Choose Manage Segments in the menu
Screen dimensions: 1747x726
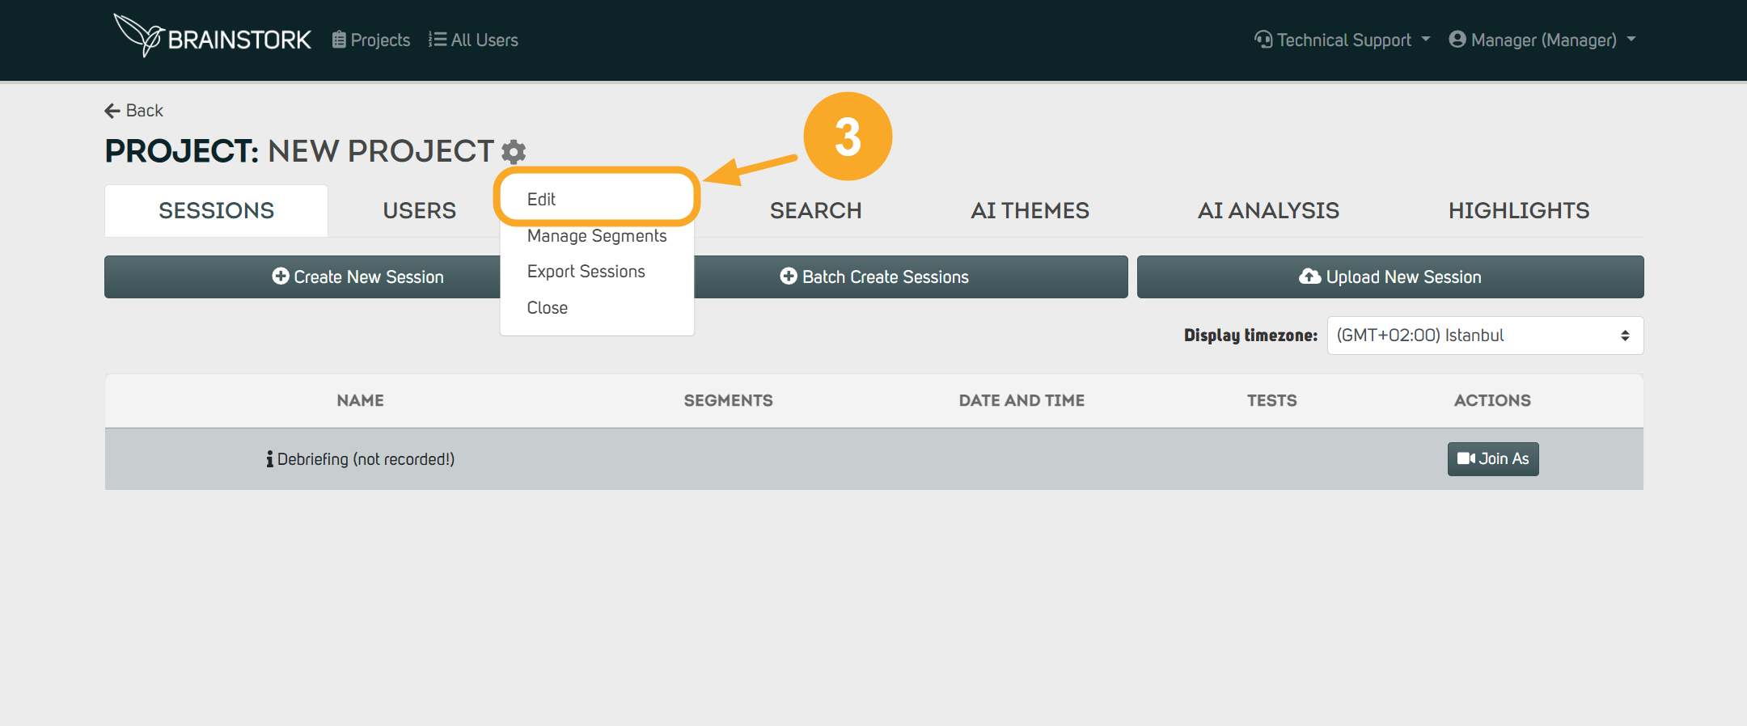point(597,236)
